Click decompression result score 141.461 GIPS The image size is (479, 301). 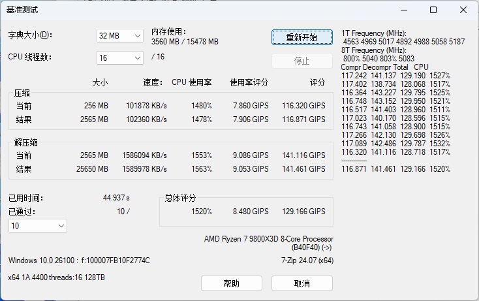pos(303,169)
